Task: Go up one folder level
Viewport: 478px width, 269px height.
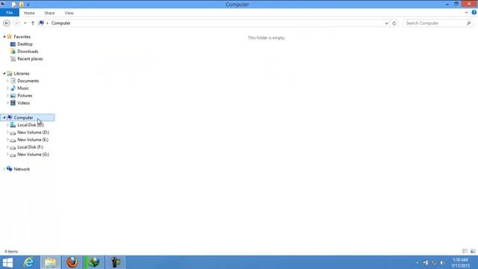Action: (33, 23)
